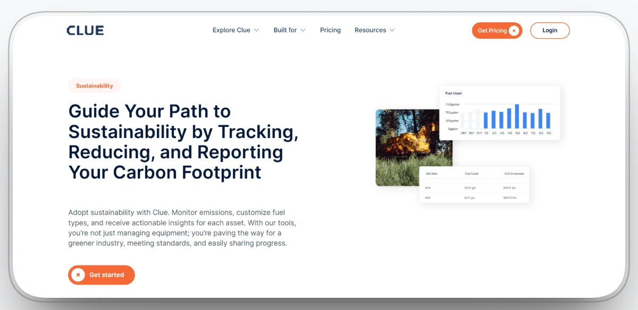Click the '42%' idle rate cell
638x310 pixels.
tap(428, 188)
